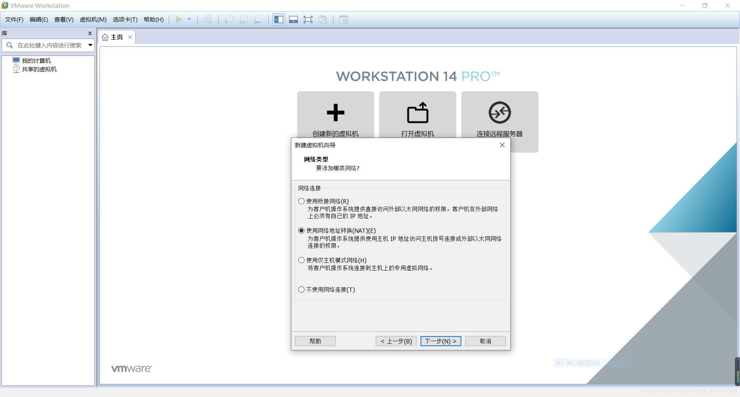Click the send Ctrl+Alt+Del toolbar icon
Viewport: 740px width, 397px height.
(208, 19)
